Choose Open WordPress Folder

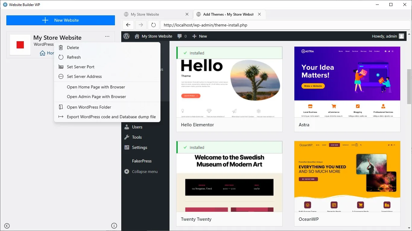pyautogui.click(x=107, y=107)
